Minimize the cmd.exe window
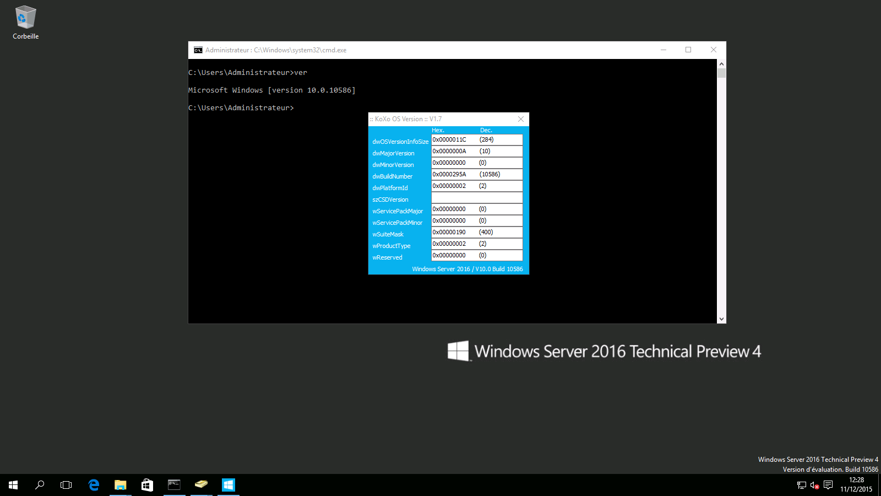This screenshot has height=496, width=881. point(664,50)
